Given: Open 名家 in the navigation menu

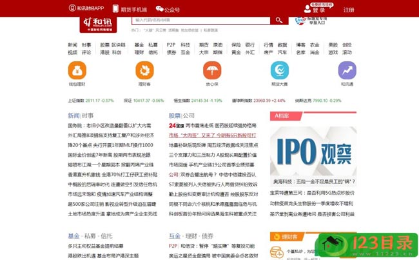Looking at the screenshot, I should (300, 52).
